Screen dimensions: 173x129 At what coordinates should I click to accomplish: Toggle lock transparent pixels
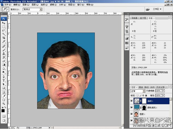pyautogui.click(x=137, y=96)
